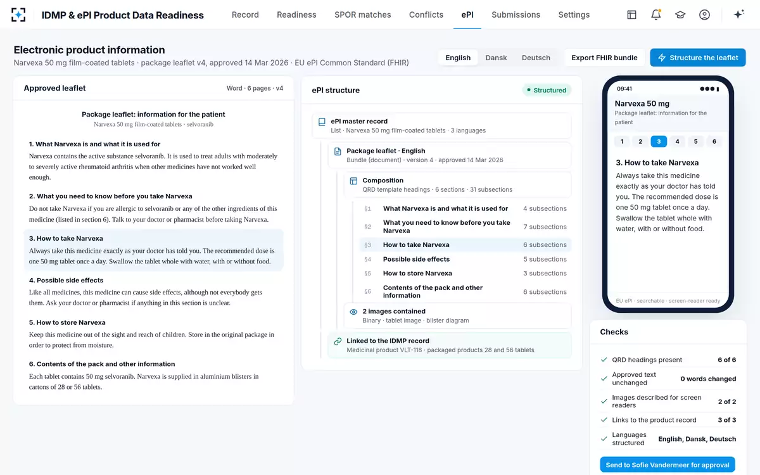Click the book icon on ePI master record

click(x=322, y=122)
